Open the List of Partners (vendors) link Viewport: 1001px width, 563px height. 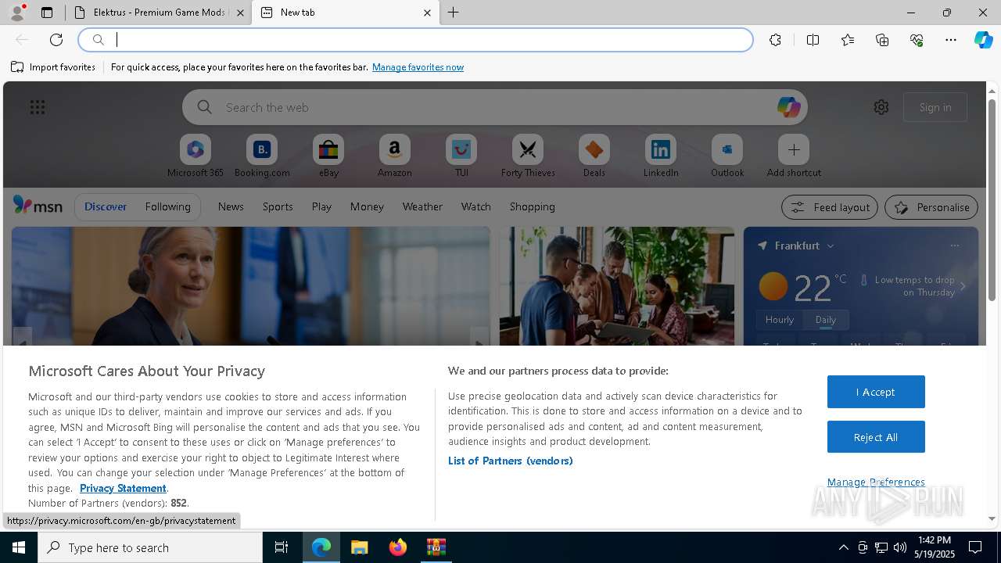[x=511, y=461]
